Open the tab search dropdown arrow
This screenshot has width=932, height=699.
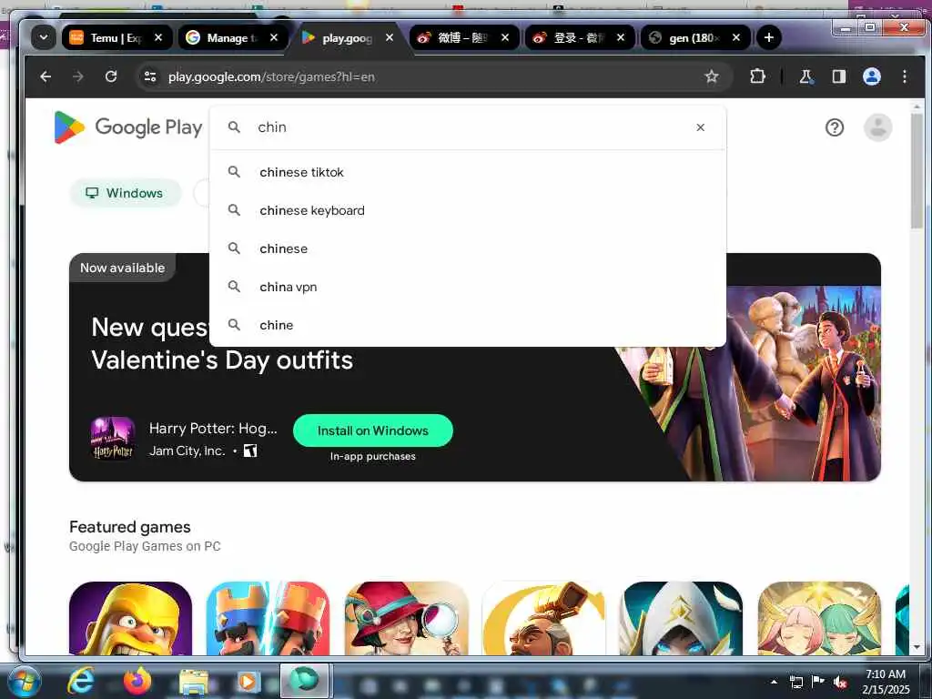[x=44, y=37]
